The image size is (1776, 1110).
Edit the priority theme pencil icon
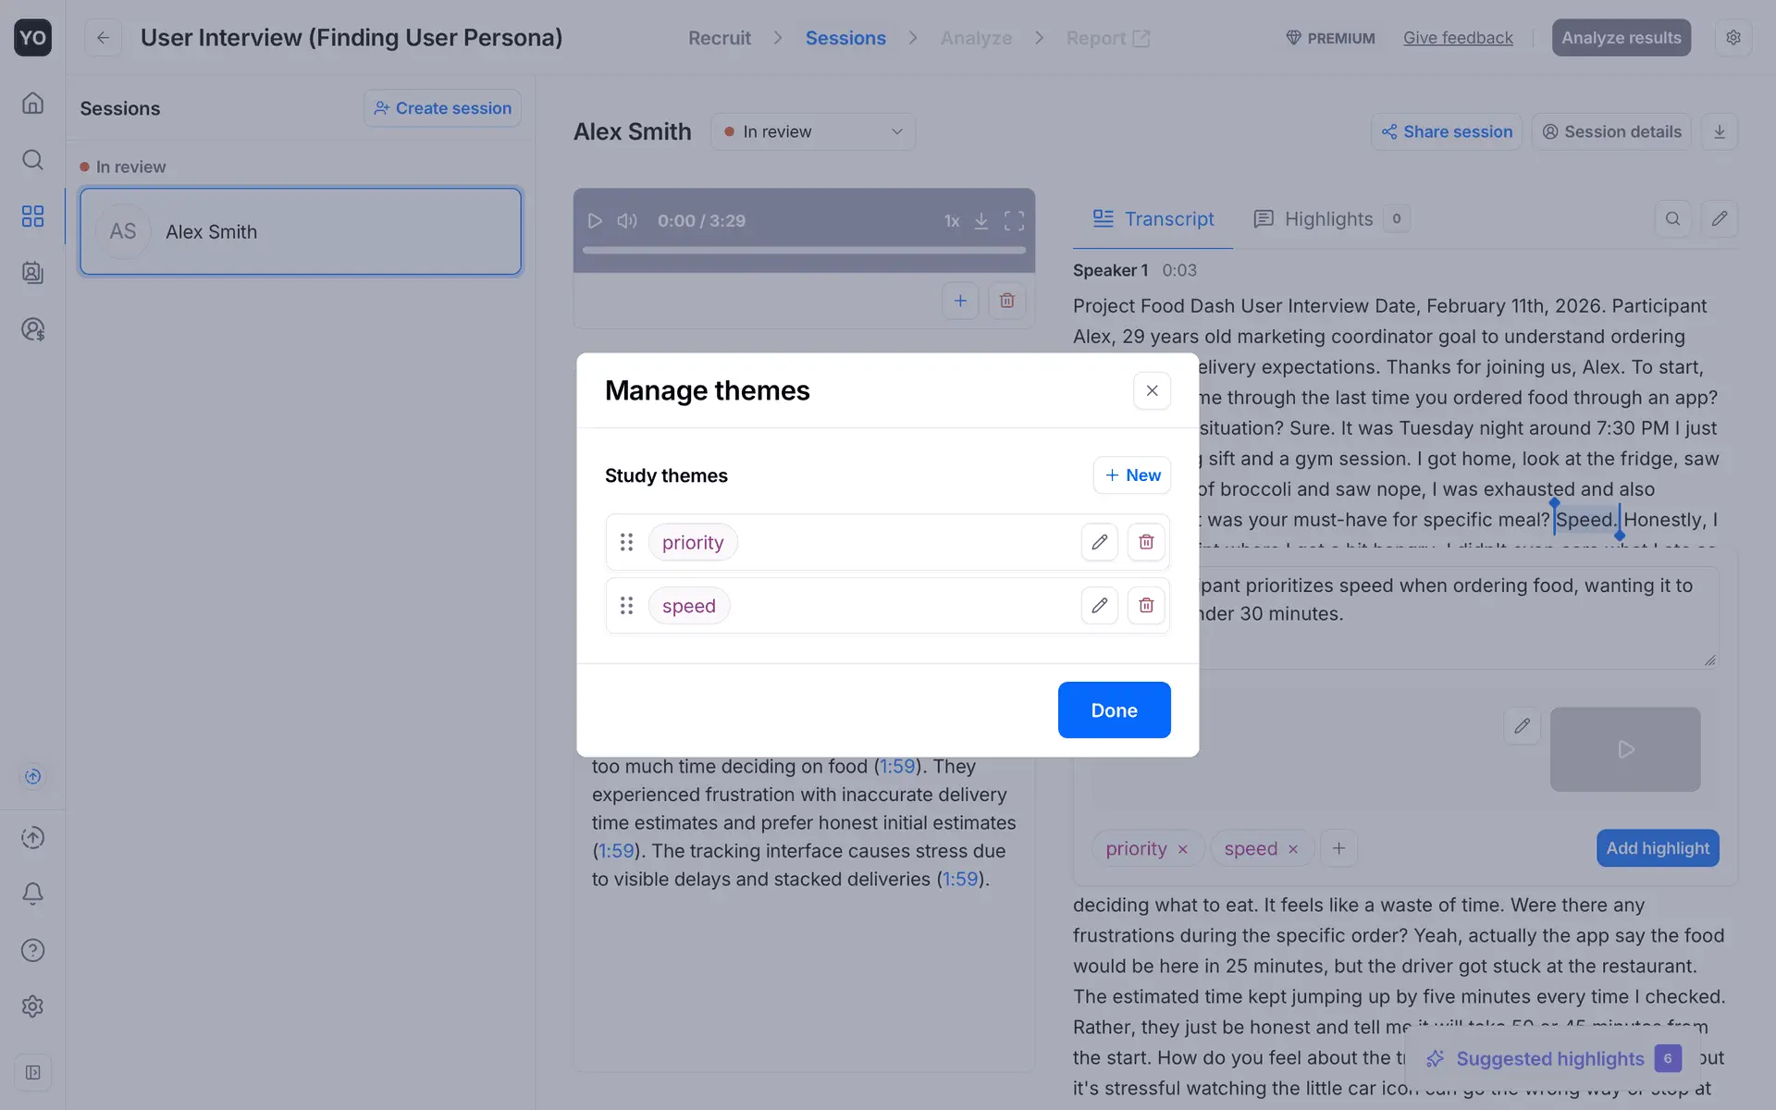[x=1099, y=542]
